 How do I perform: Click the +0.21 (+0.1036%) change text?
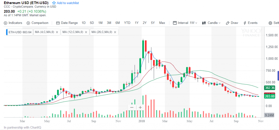coord(32,11)
